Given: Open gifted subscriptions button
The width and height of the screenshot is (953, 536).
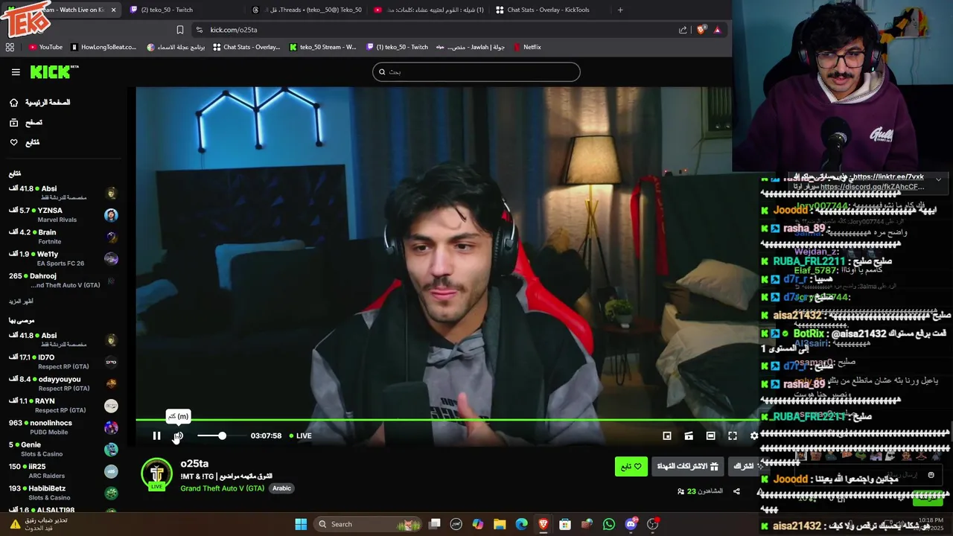Looking at the screenshot, I should pyautogui.click(x=688, y=467).
